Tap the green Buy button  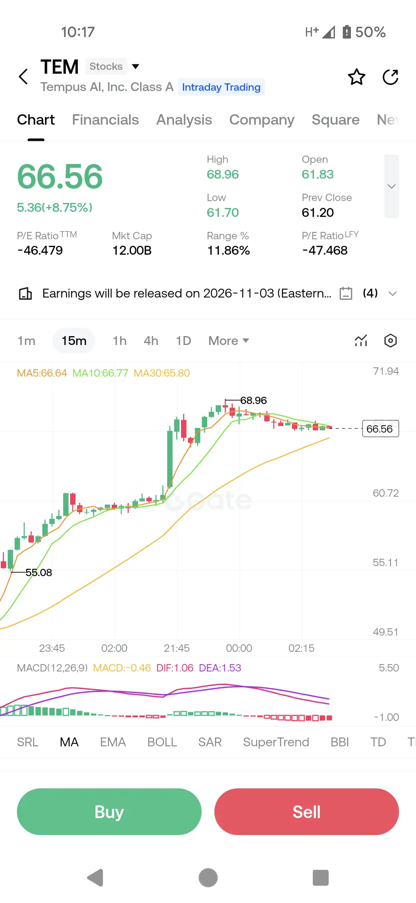[x=109, y=812]
